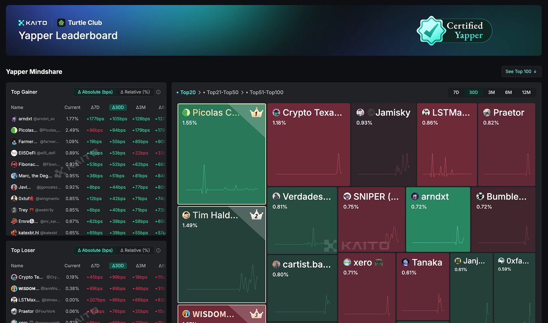Select Absolute (bps) in Top Gainer

click(95, 92)
